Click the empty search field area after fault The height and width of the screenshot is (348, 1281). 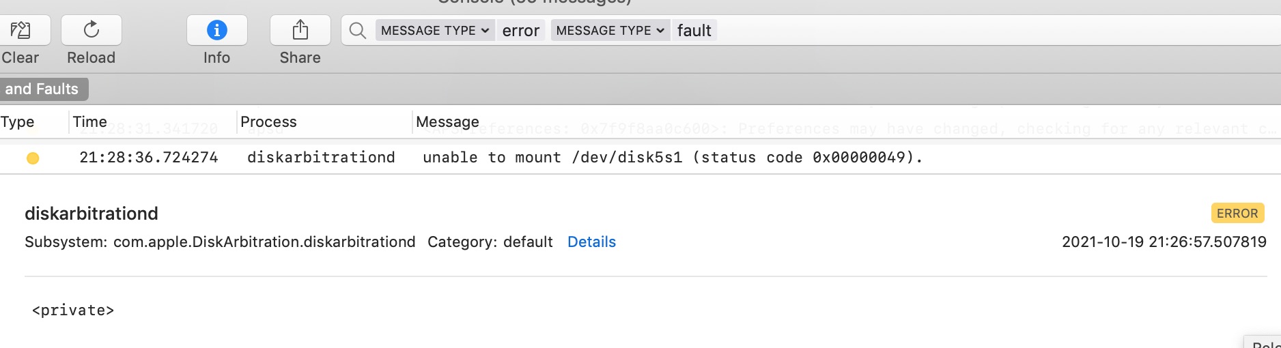point(997,31)
